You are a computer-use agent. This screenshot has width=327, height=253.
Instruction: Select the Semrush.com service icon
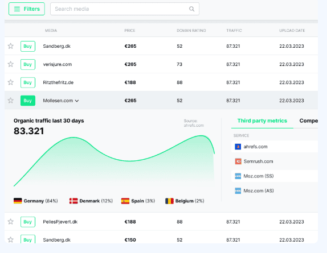pos(238,161)
